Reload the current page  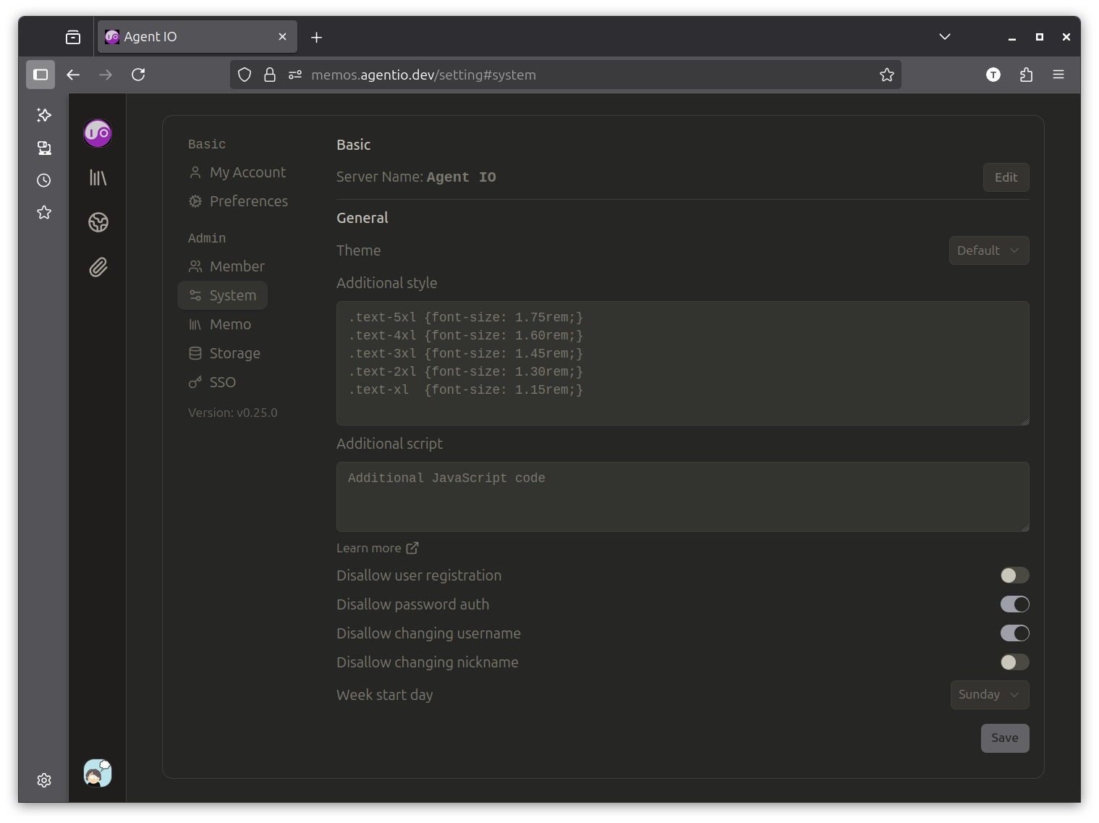(138, 75)
